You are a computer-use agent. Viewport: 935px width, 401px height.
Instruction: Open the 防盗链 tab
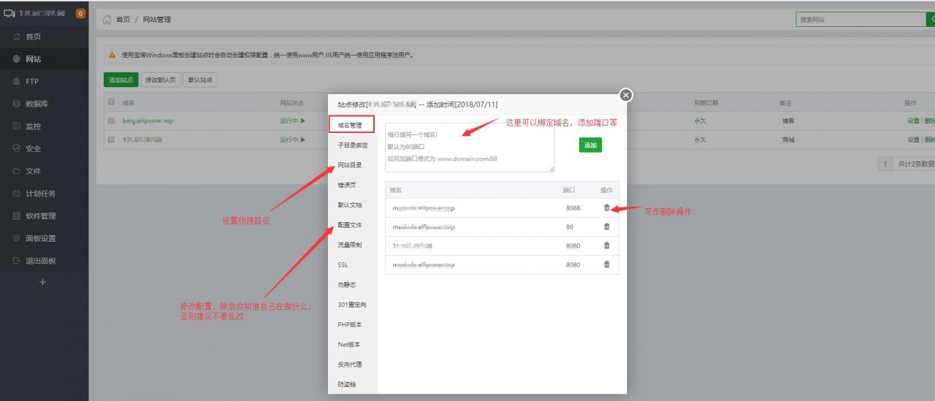click(x=353, y=384)
